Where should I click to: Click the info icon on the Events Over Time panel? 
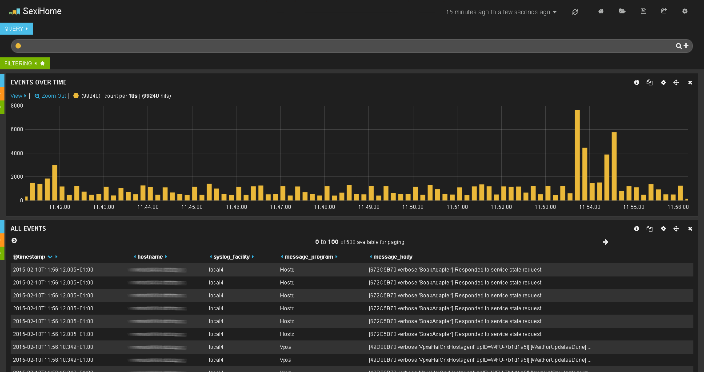pyautogui.click(x=636, y=83)
